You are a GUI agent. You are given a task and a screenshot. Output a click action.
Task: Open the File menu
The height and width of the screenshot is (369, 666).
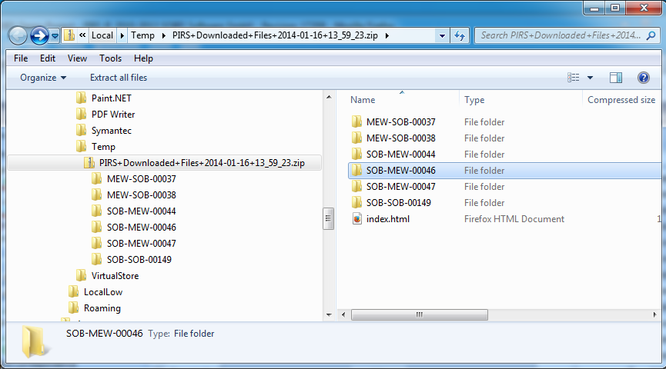21,58
